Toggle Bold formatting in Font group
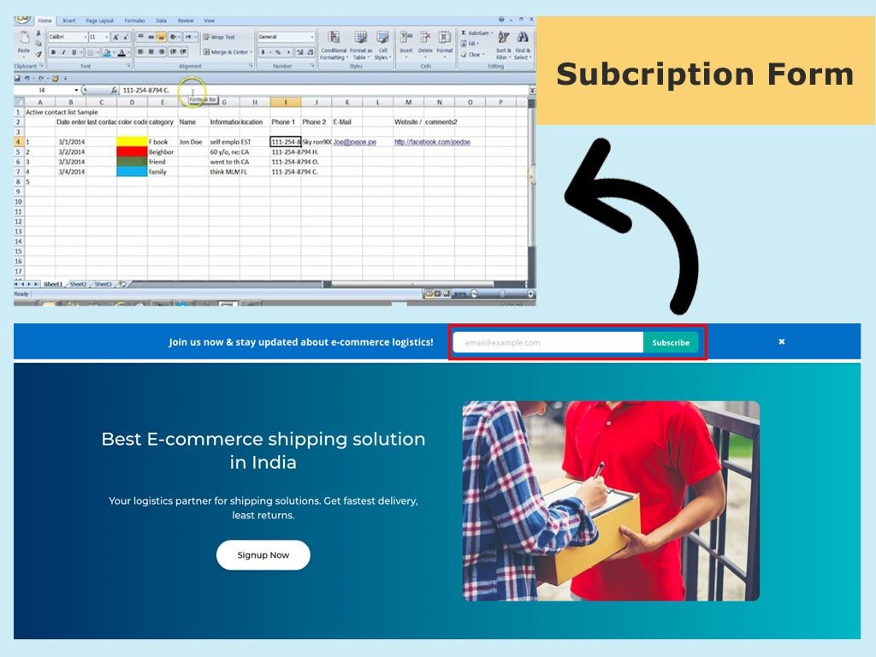876x657 pixels. (x=53, y=52)
